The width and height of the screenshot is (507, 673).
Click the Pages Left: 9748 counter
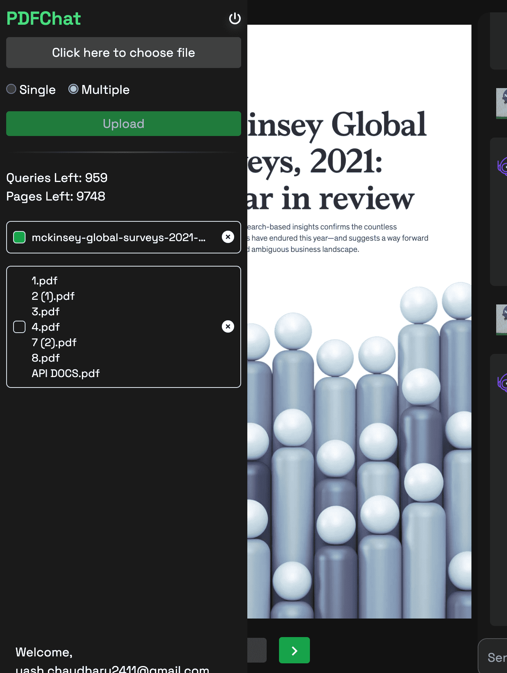click(56, 196)
